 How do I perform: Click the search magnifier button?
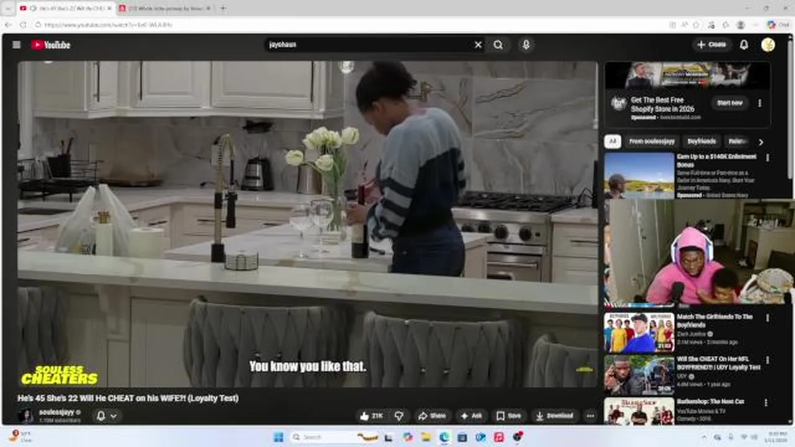tap(498, 45)
